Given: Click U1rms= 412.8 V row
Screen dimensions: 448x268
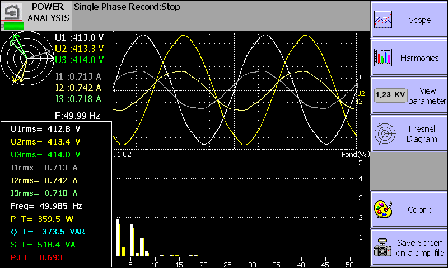Looking at the screenshot, I should click(45, 129).
